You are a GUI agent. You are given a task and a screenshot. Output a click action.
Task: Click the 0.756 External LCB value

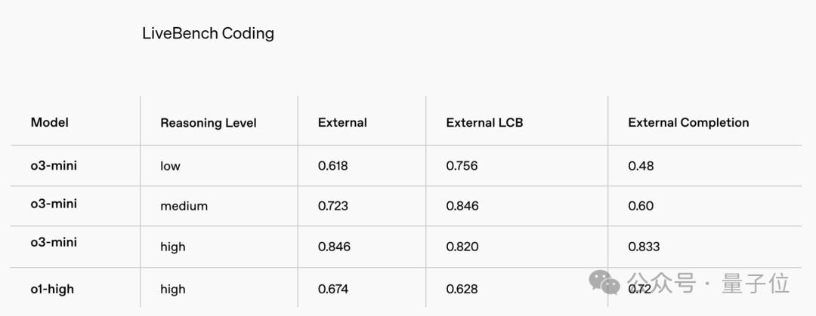point(462,166)
